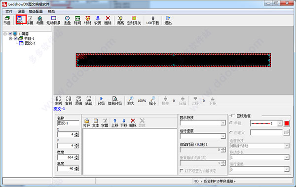Select the 图文 tool in the toolbar
This screenshot has height=187, width=296.
tap(20, 20)
